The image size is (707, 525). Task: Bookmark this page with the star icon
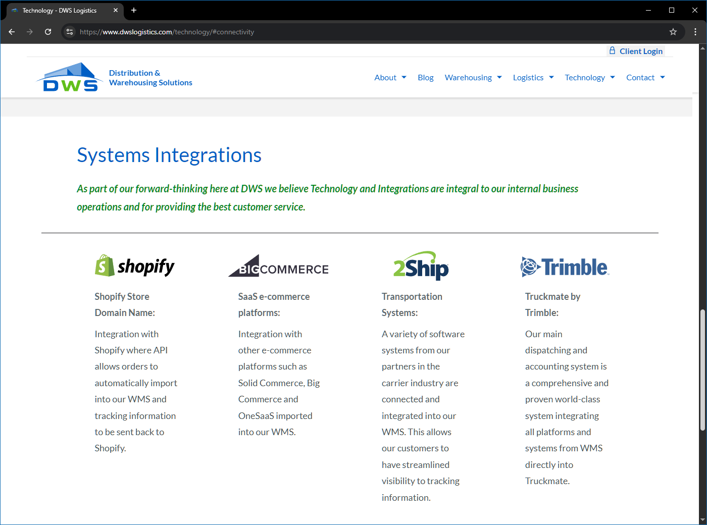tap(673, 32)
